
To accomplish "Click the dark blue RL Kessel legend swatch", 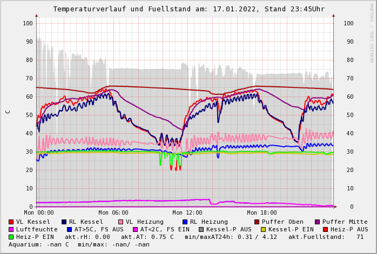I will click(x=64, y=222).
